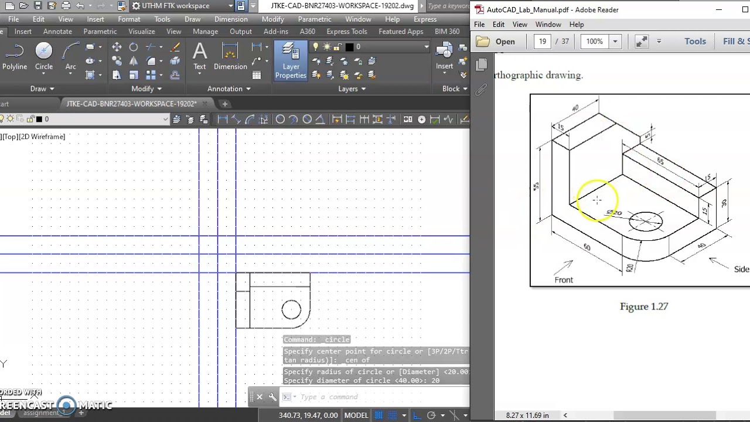Activate the Stretch tool in Modify panel
750x422 pixels.
point(117,75)
